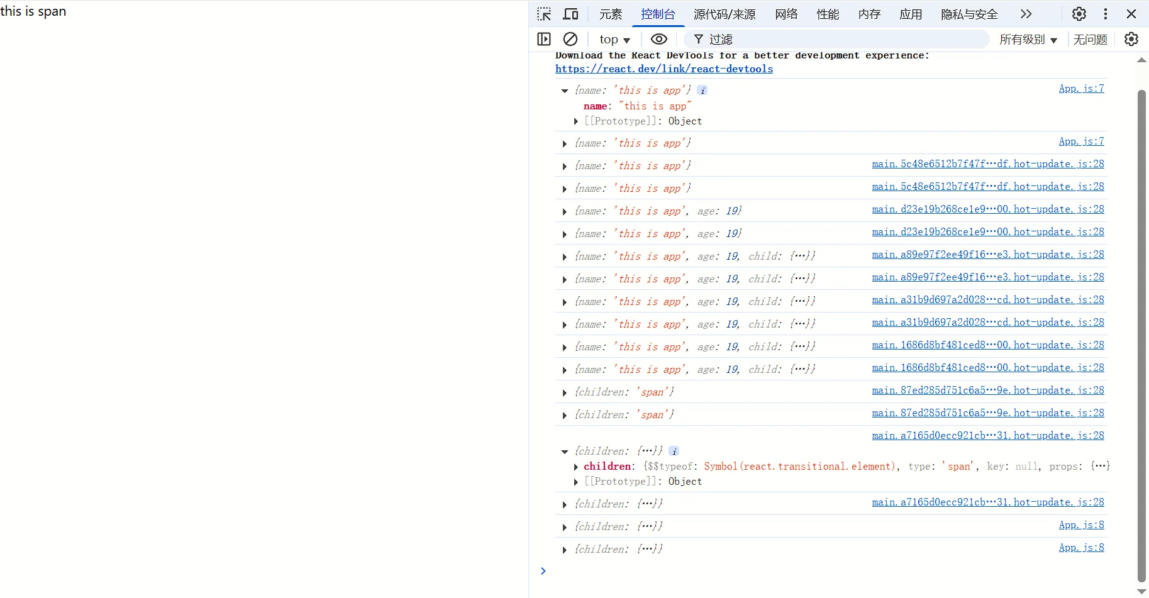1149x598 pixels.
Task: Click the live expression eye icon
Action: [658, 39]
